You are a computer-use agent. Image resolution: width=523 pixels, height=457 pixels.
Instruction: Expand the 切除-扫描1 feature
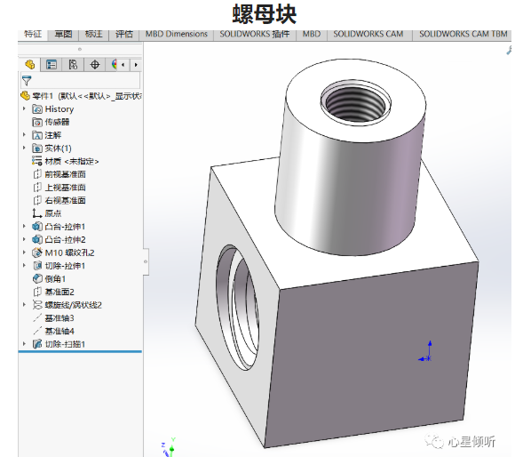click(x=24, y=344)
